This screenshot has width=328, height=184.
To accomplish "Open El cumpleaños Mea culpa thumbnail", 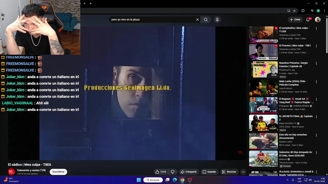I will tap(263, 34).
